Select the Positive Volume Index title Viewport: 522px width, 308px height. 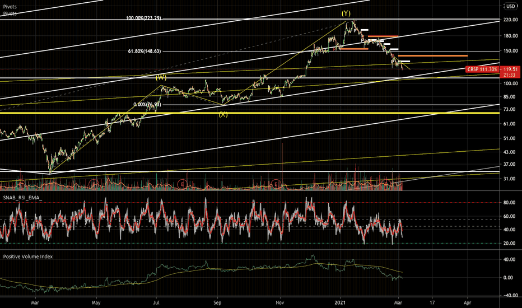28,256
